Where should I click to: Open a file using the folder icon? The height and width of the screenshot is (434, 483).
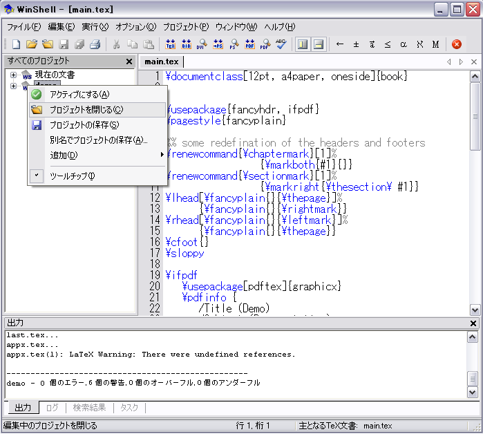pyautogui.click(x=31, y=44)
